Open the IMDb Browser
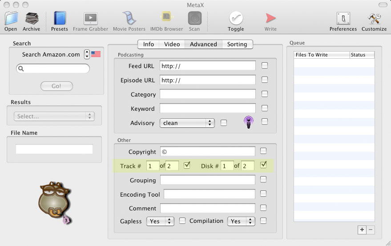The image size is (391, 246). tap(166, 17)
